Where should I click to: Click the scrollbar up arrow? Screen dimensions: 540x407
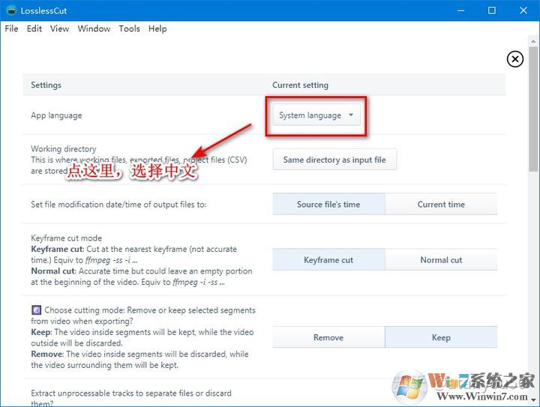[x=533, y=41]
